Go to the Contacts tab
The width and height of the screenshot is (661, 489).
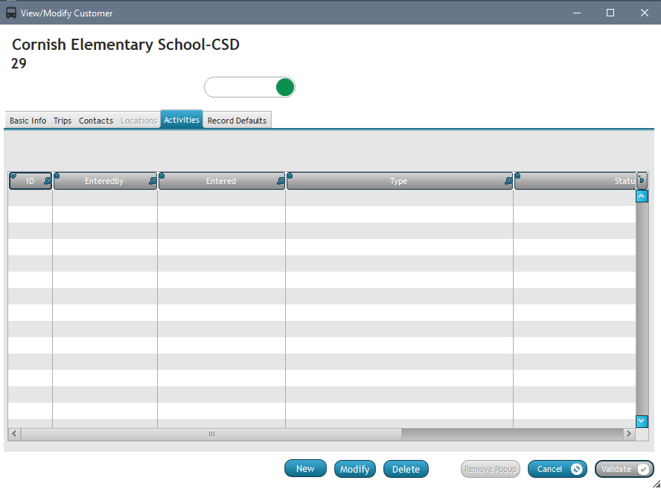(96, 121)
